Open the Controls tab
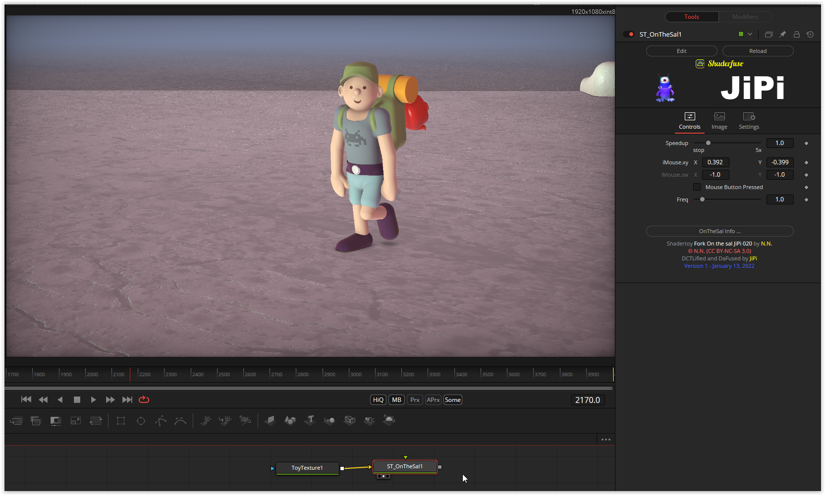The height and width of the screenshot is (495, 825). tap(690, 121)
